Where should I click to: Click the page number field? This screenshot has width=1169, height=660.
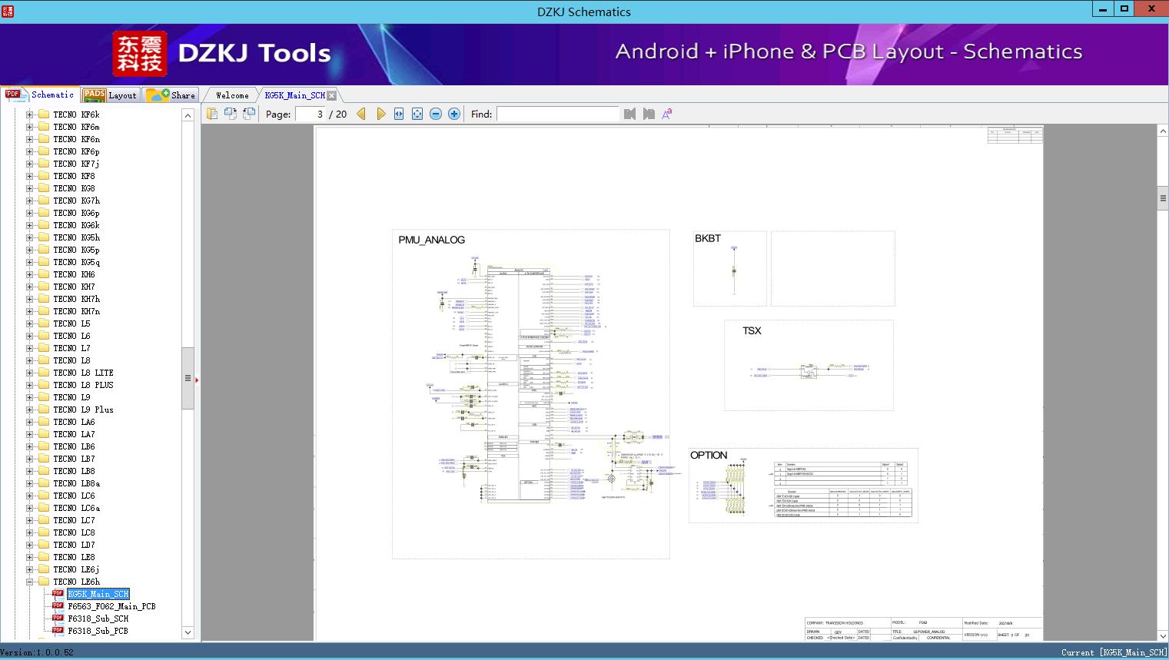(x=311, y=114)
